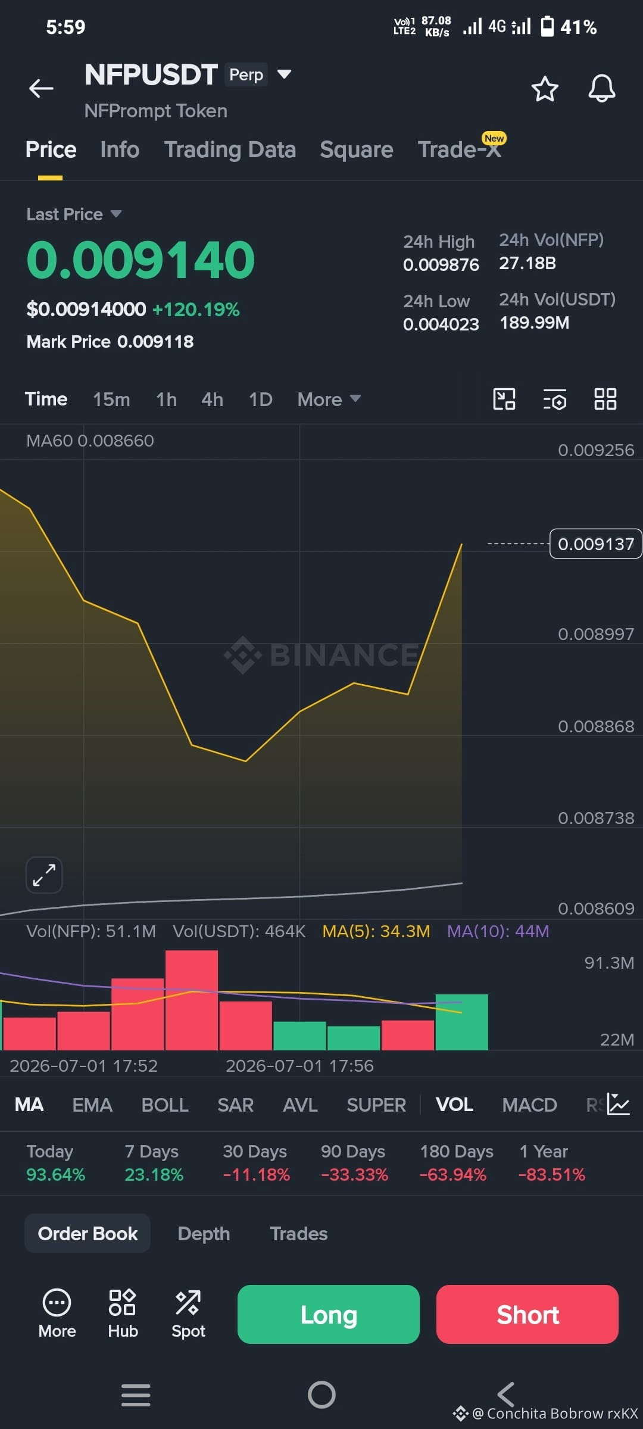
Task: Tap the MA60 0.008660 label
Action: (x=90, y=441)
